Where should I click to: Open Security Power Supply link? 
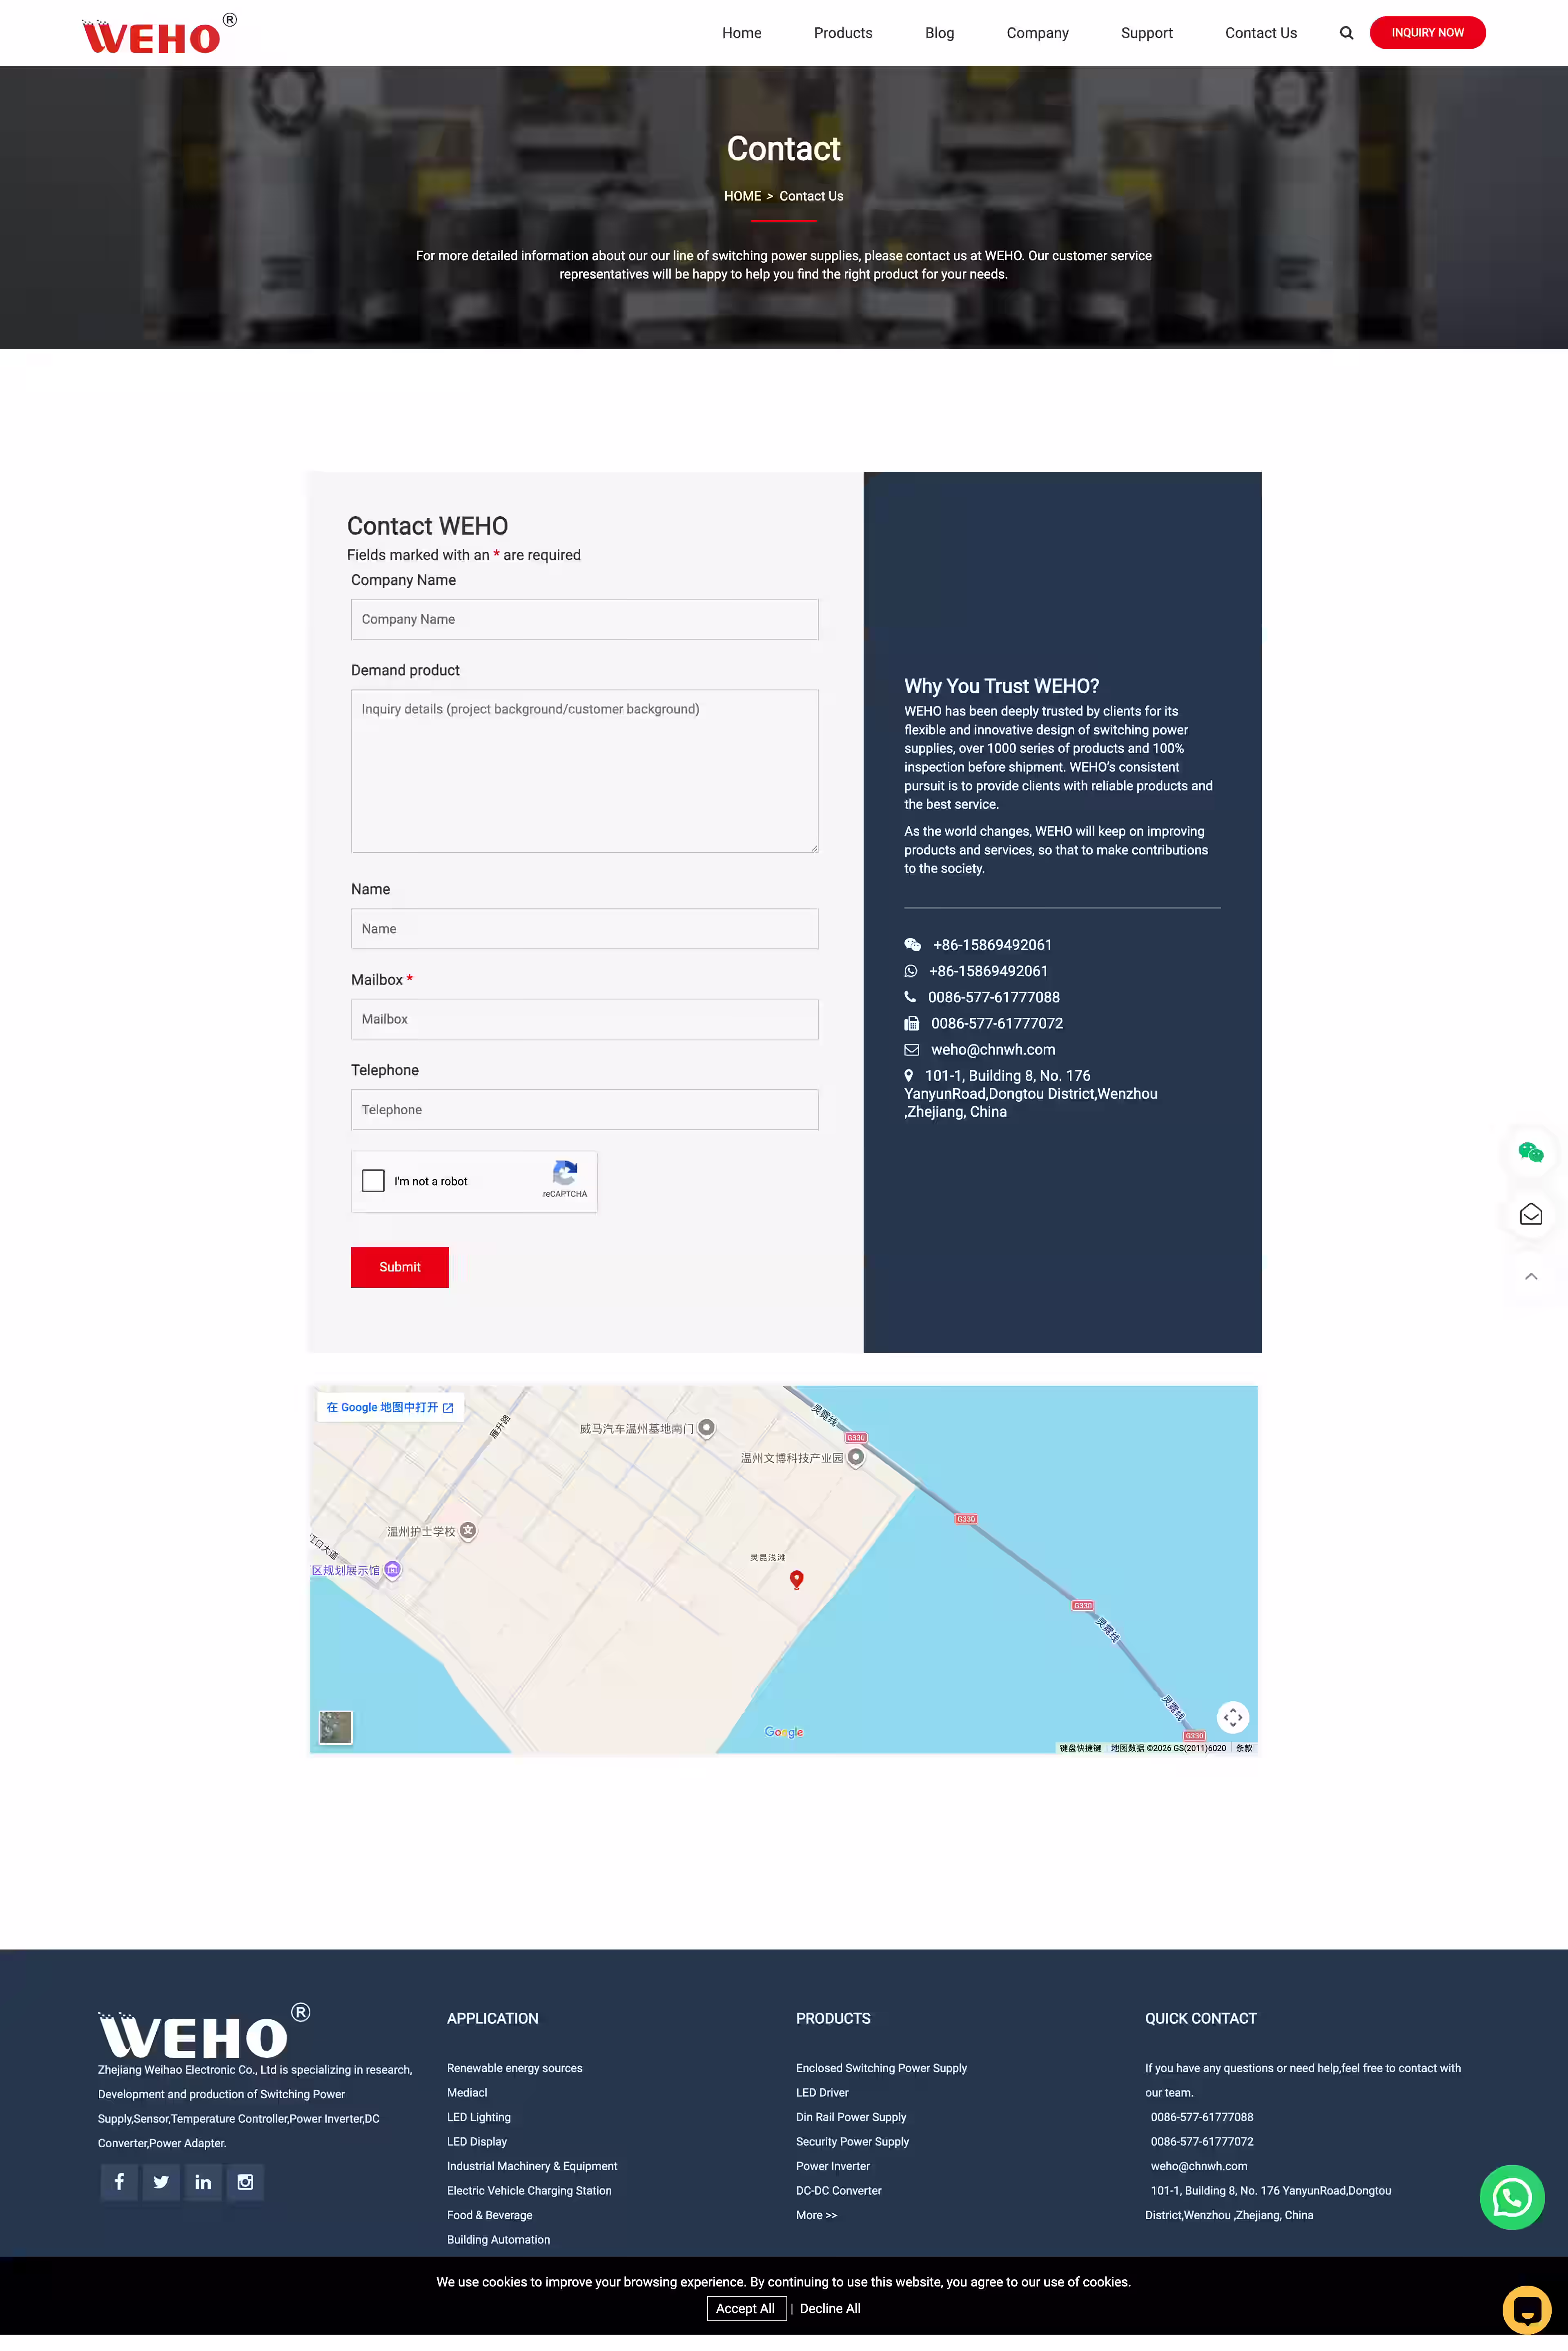[x=852, y=2142]
